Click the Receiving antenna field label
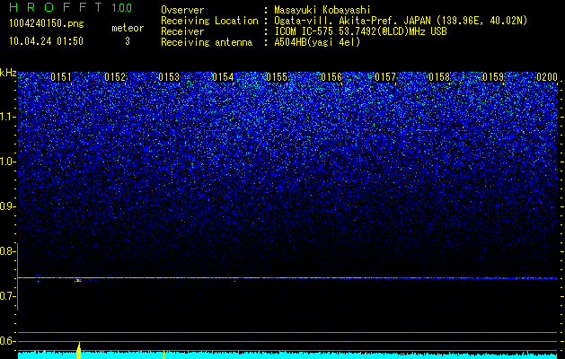 (207, 42)
